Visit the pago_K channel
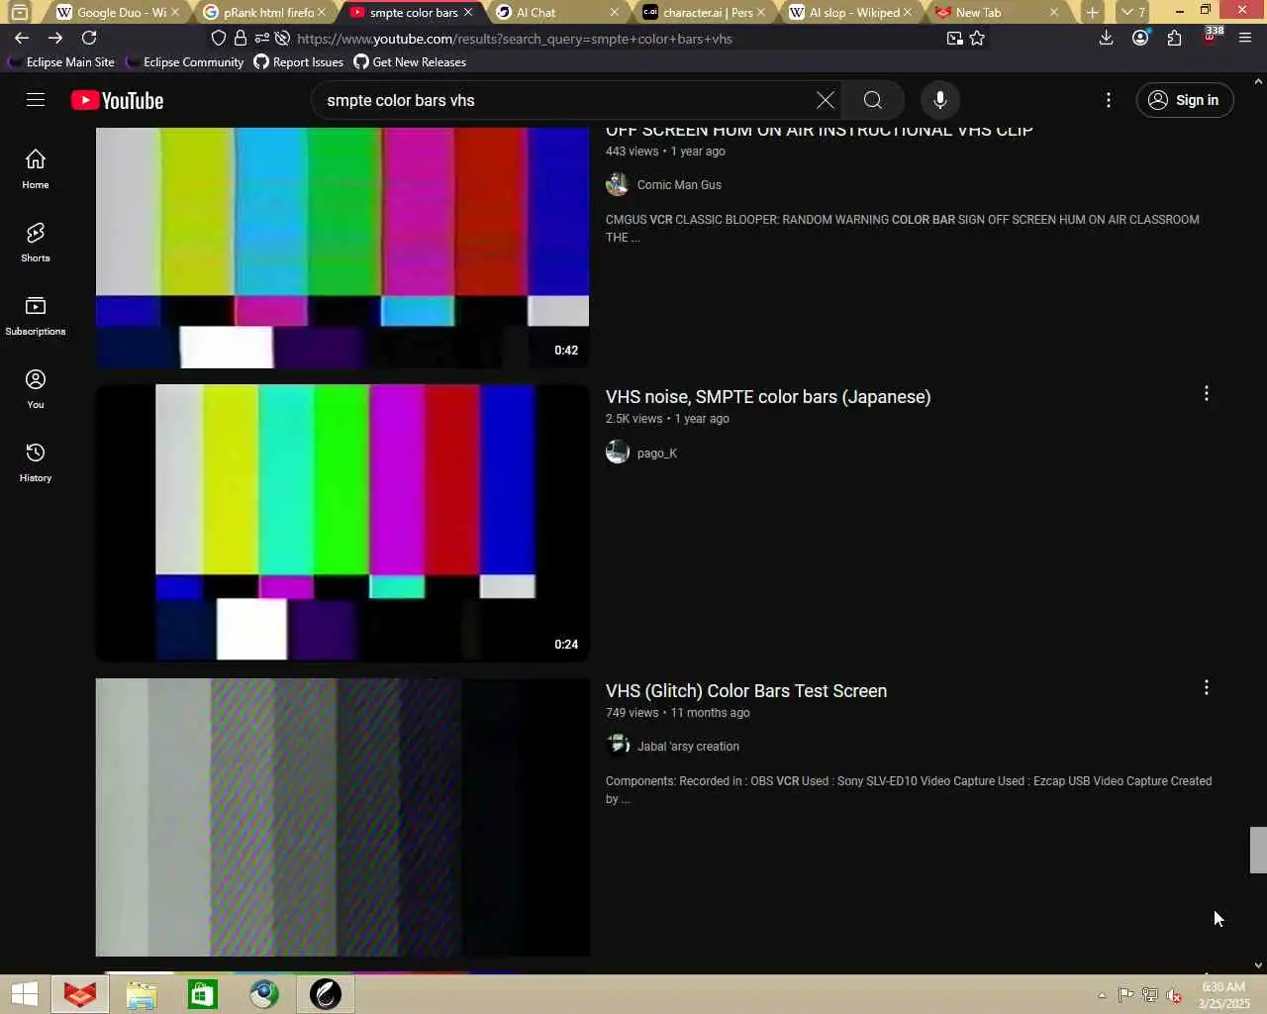 click(657, 454)
